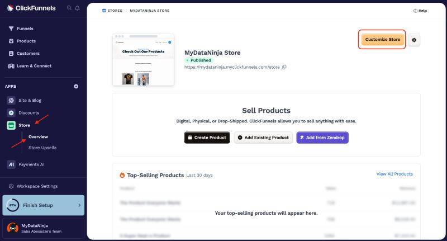Viewport: 447px width, 241px height.
Task: Open Customers in the sidebar
Action: (x=28, y=53)
